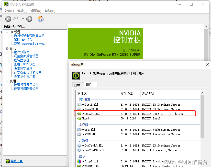Open 设置多个显示器
The height and width of the screenshot is (167, 211).
[x=25, y=76]
